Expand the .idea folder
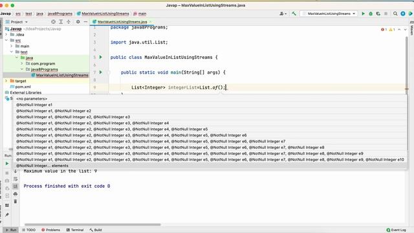Viewport: 414px width, 233px height. click(6, 34)
